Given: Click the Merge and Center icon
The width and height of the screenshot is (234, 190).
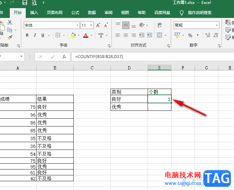Looking at the screenshot, I should (160, 35).
